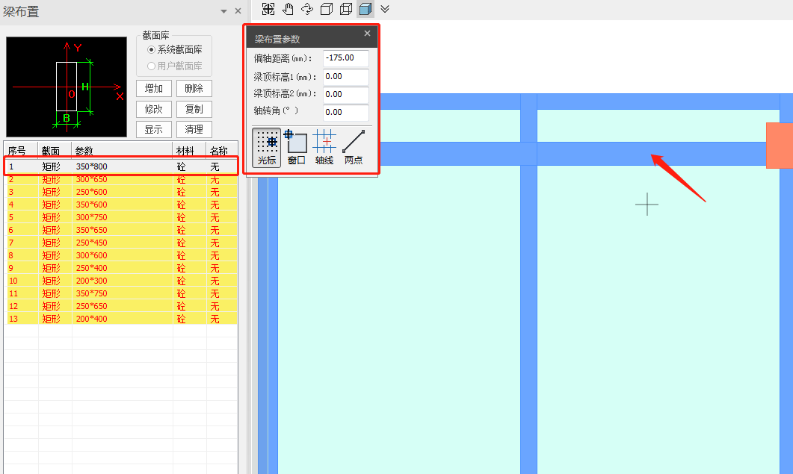Viewport: 793px width, 474px height.
Task: Click the 增加 button
Action: pyautogui.click(x=154, y=89)
